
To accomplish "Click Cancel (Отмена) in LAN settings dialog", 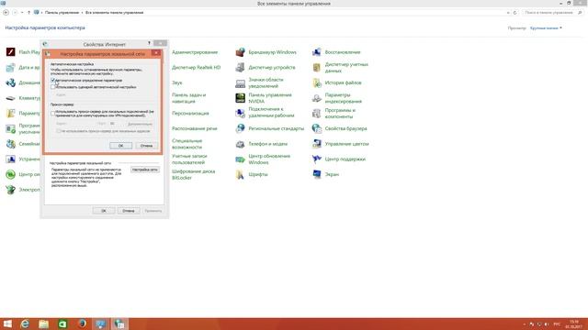I will pos(147,146).
